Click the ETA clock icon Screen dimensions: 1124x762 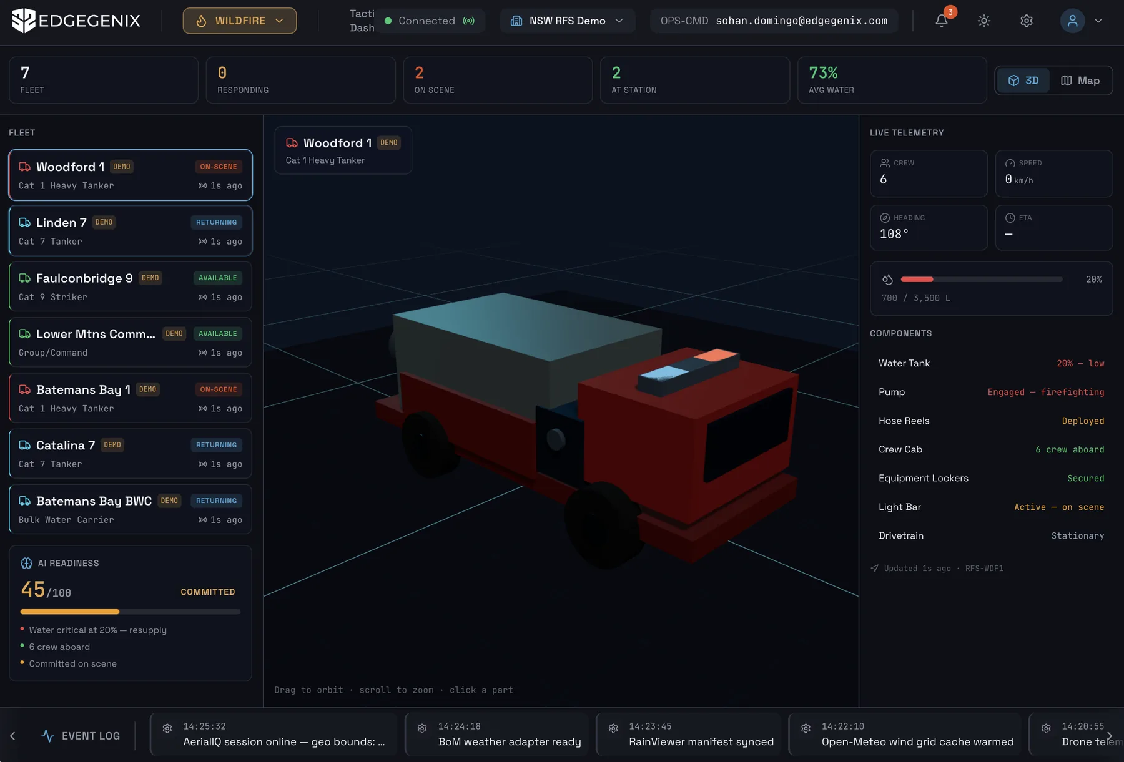(x=1010, y=218)
